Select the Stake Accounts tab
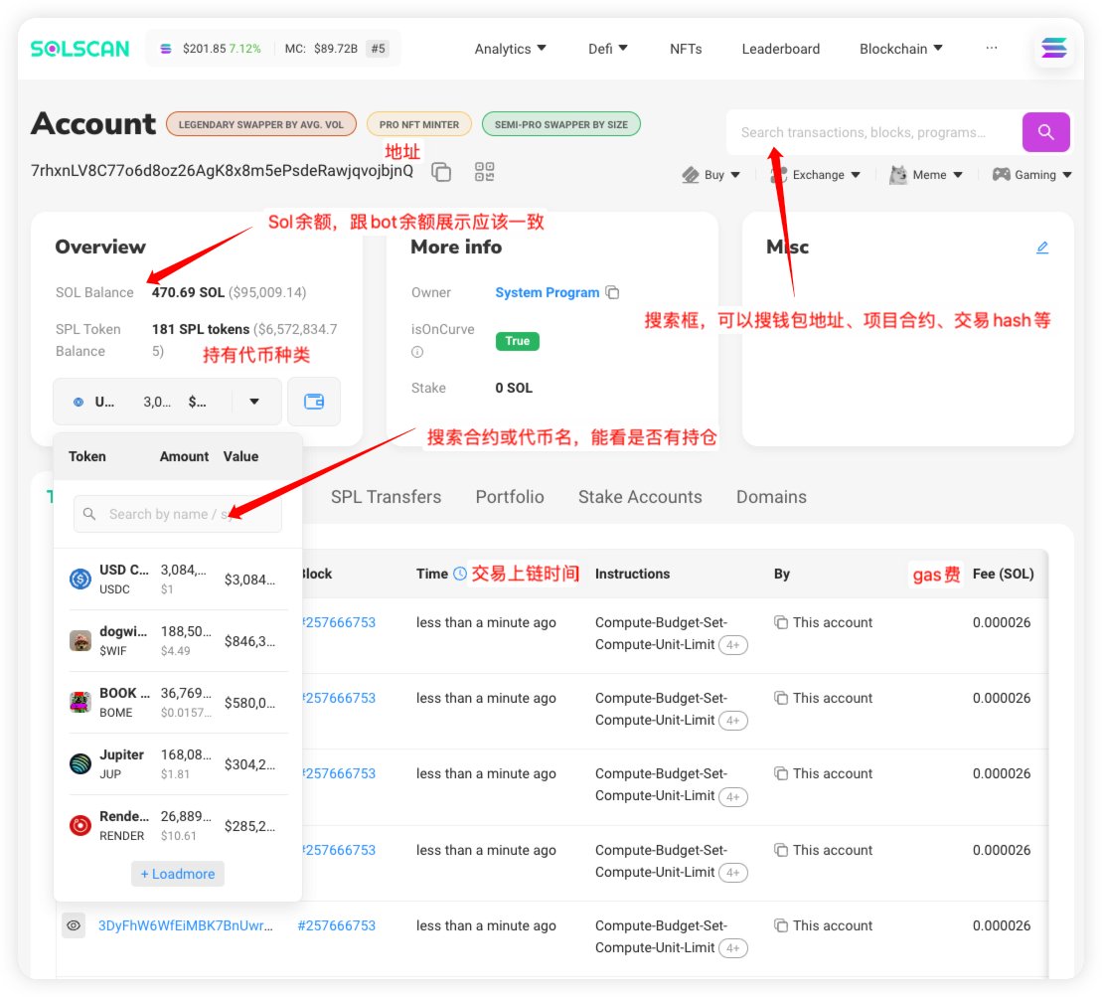This screenshot has width=1102, height=997. 640,496
